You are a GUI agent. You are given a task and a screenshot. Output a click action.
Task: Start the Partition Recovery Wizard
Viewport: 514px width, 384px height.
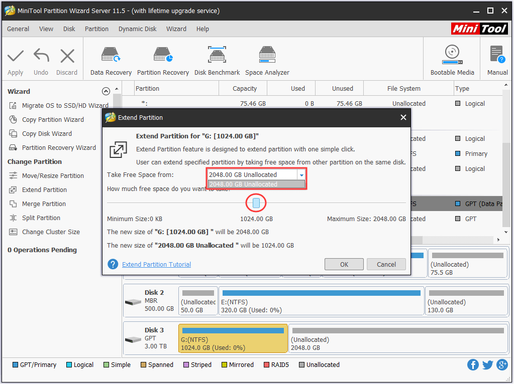coord(52,147)
